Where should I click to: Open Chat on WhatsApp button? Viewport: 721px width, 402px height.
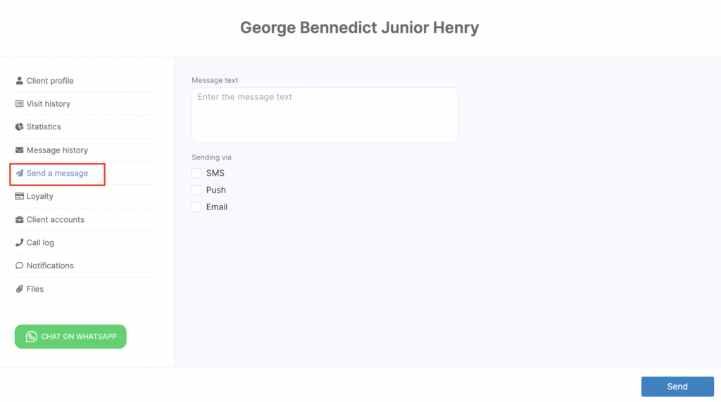pyautogui.click(x=70, y=337)
